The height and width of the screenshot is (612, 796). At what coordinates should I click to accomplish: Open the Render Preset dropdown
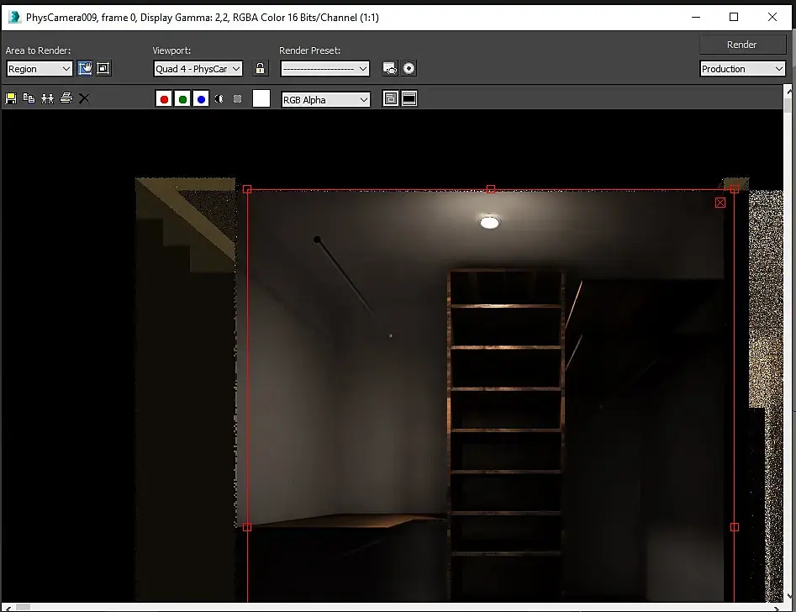(324, 69)
